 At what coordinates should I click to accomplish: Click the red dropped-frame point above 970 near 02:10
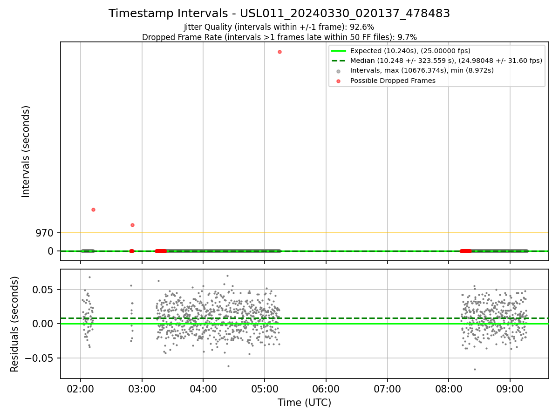coord(93,209)
